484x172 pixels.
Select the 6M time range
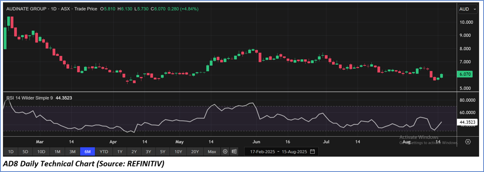tap(88, 152)
